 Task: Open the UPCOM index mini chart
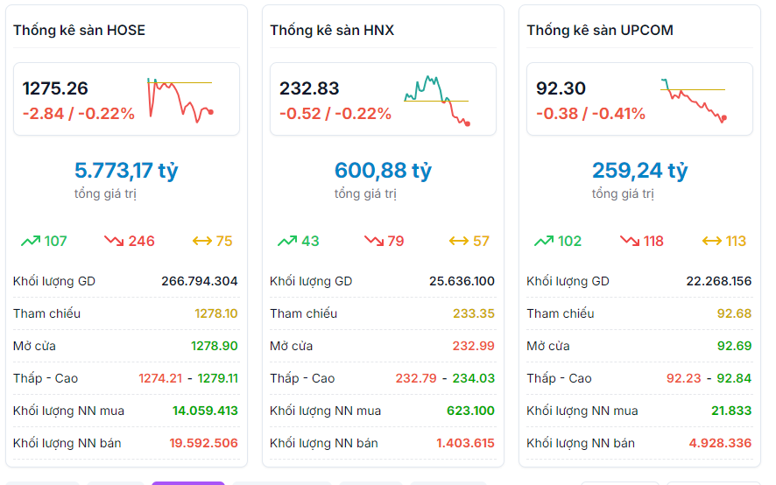693,99
